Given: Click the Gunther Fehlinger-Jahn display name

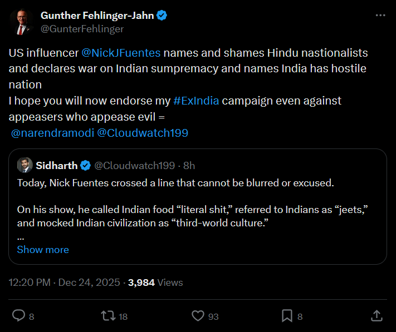Looking at the screenshot, I should click(97, 16).
